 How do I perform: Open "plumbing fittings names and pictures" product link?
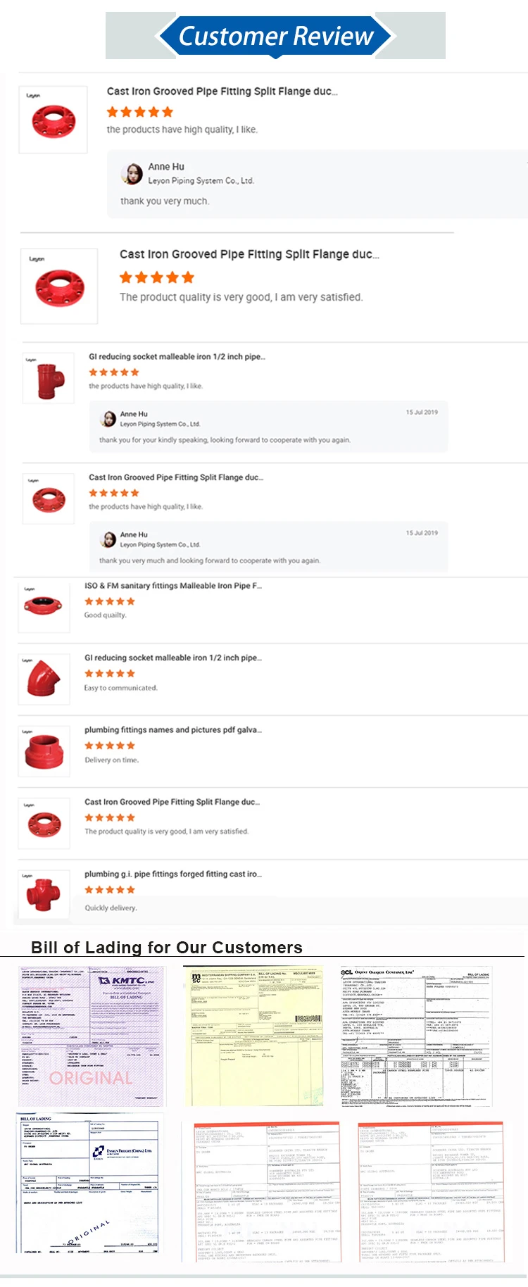click(173, 730)
